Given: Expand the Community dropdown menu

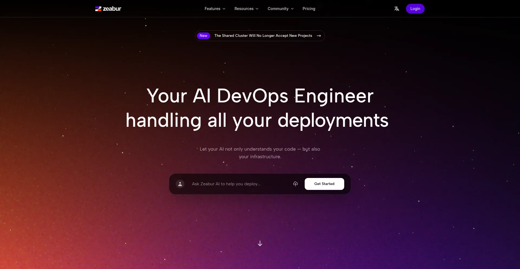Looking at the screenshot, I should tap(281, 9).
